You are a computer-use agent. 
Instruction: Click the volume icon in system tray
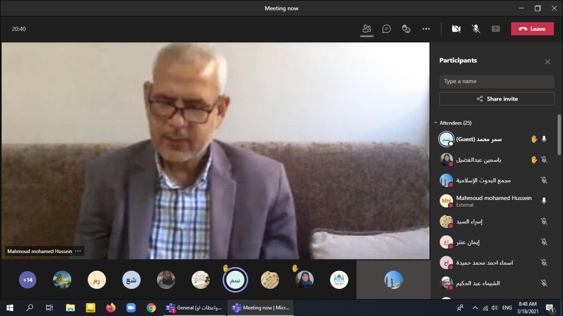pos(494,308)
